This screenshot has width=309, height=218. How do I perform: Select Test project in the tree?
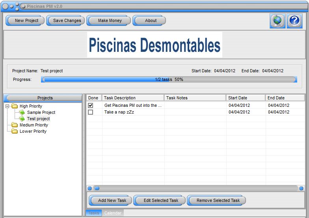pyautogui.click(x=39, y=119)
